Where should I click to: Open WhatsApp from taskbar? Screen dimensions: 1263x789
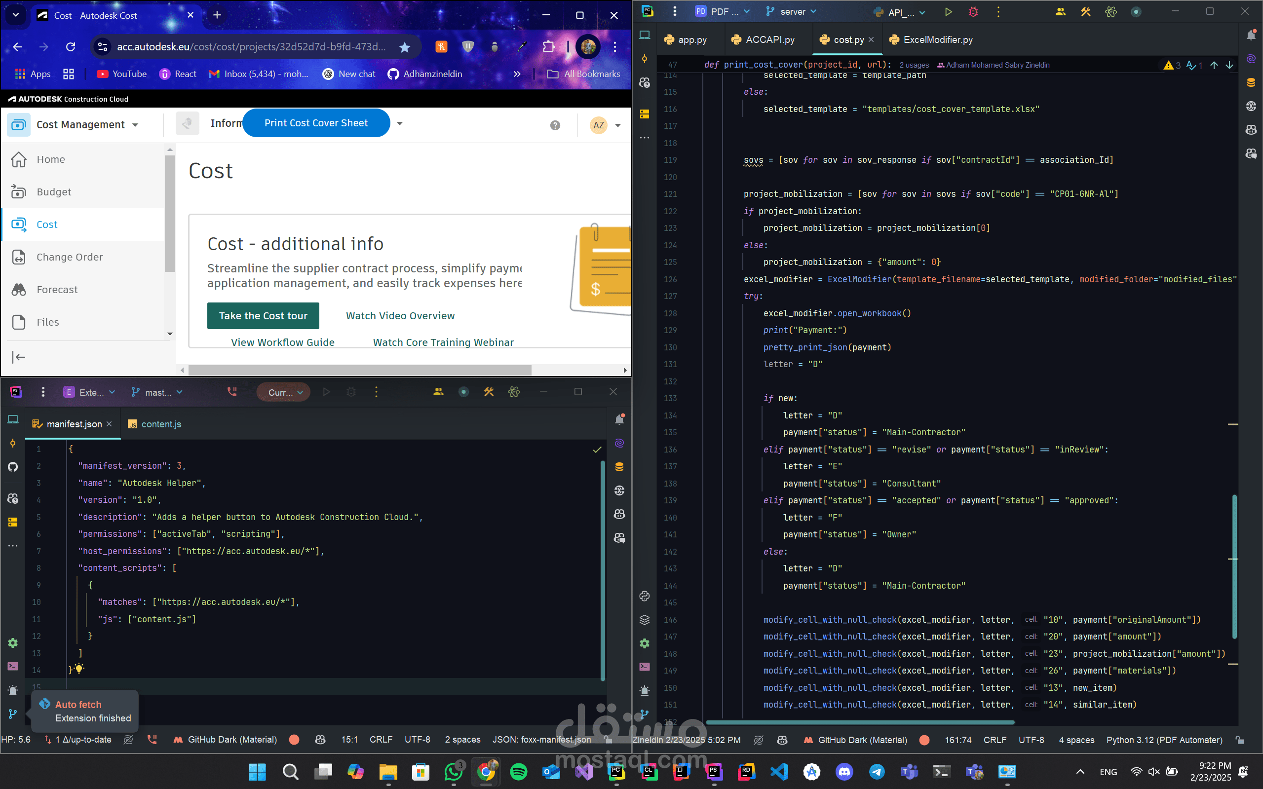[x=453, y=772]
